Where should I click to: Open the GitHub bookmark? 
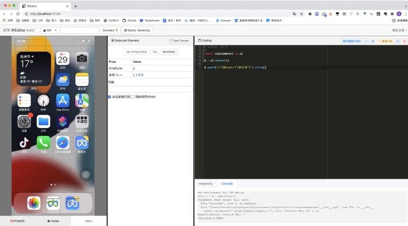[129, 21]
